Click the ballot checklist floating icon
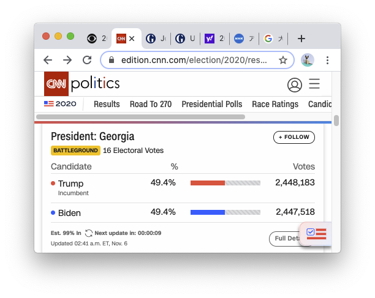The width and height of the screenshot is (375, 298). coord(316,233)
